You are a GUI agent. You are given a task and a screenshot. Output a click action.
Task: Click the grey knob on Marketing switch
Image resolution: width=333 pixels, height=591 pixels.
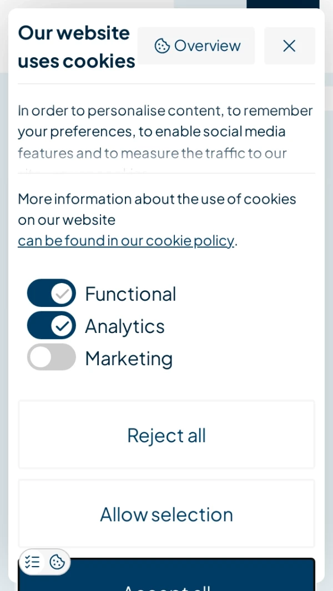[41, 357]
